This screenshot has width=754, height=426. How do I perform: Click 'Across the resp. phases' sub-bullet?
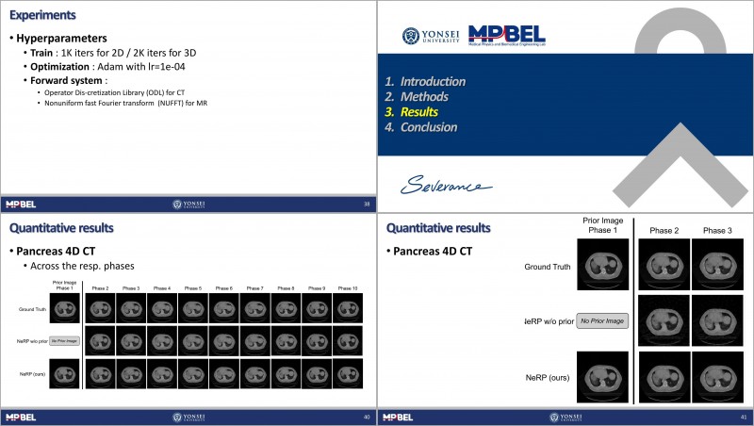pos(82,266)
